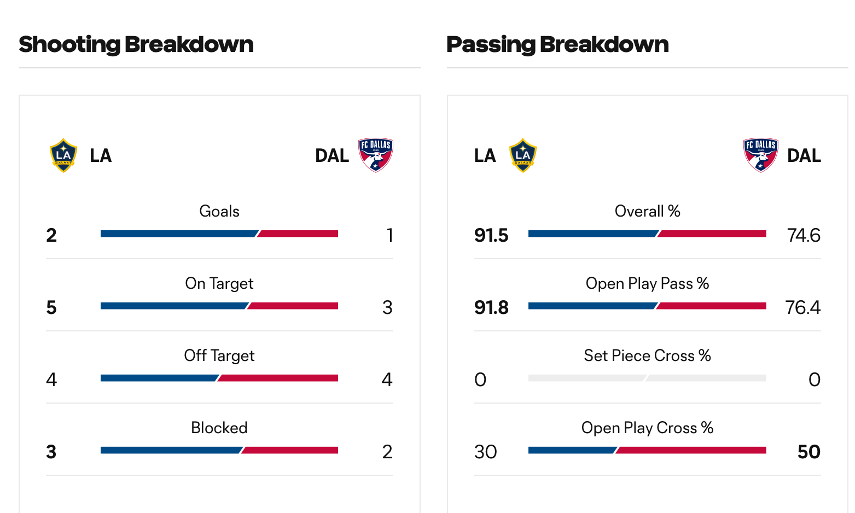Screen dimensions: 855x513
Task: Click the Blocked stat label
Action: [219, 428]
